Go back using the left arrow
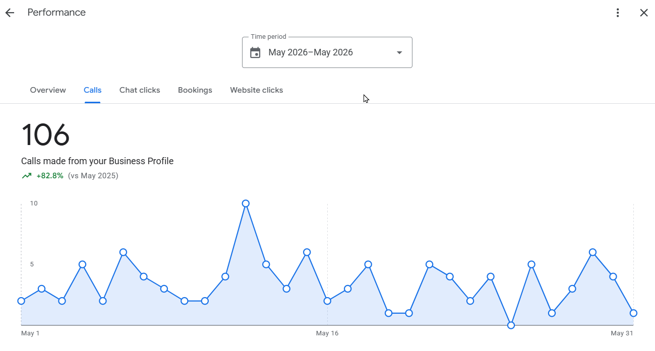 (10, 13)
